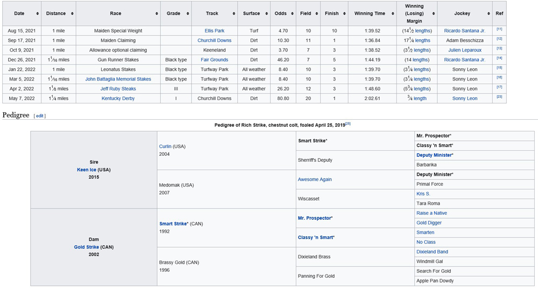The height and width of the screenshot is (289, 538).
Task: Open the Awesome Again link
Action: pyautogui.click(x=315, y=179)
